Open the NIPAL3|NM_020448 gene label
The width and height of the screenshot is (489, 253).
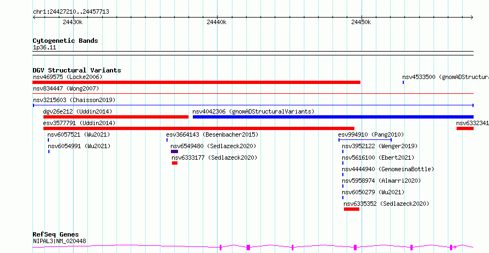tap(59, 241)
